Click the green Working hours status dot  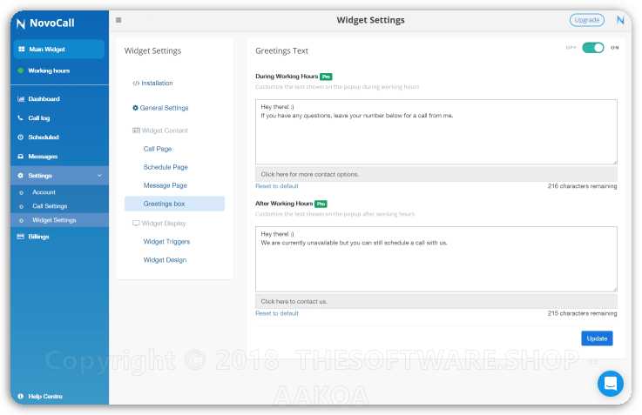[x=21, y=70]
